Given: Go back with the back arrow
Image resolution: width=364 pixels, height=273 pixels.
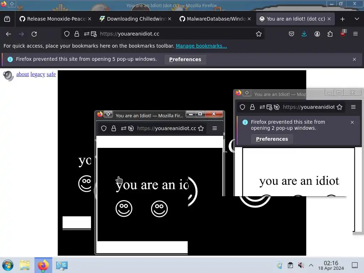Looking at the screenshot, I should 9,34.
